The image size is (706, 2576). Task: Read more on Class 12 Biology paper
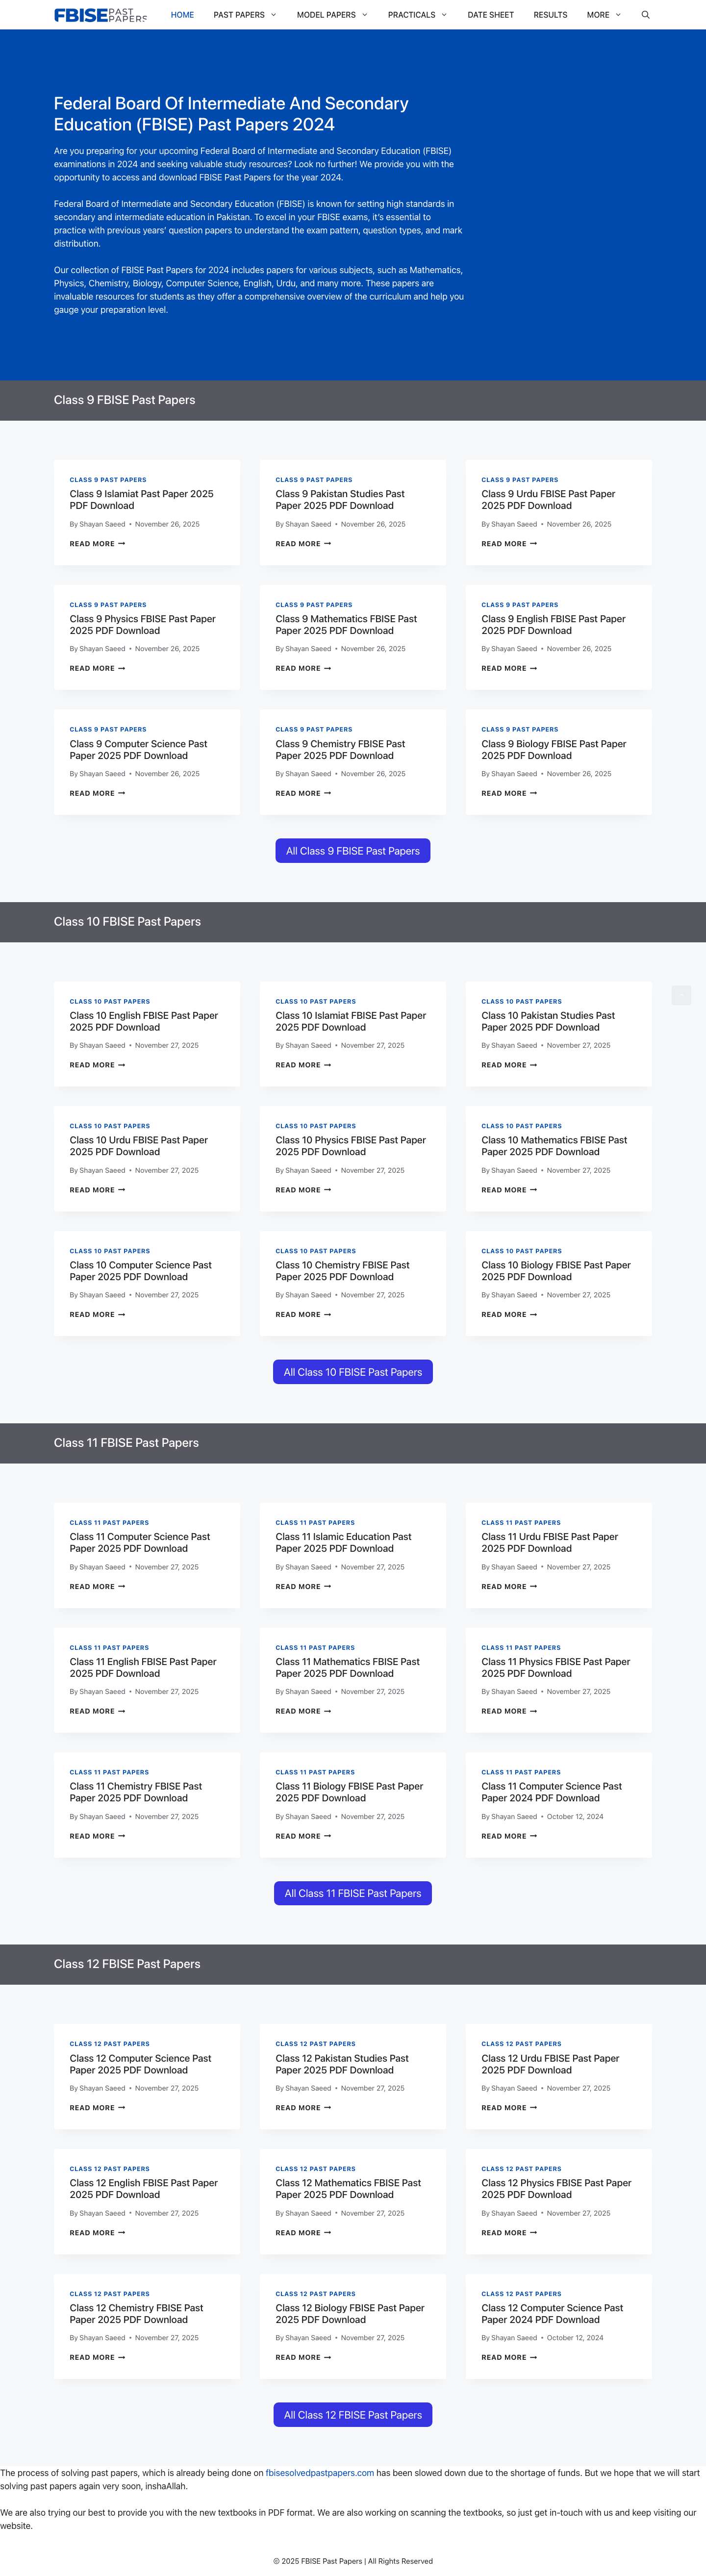point(303,2357)
